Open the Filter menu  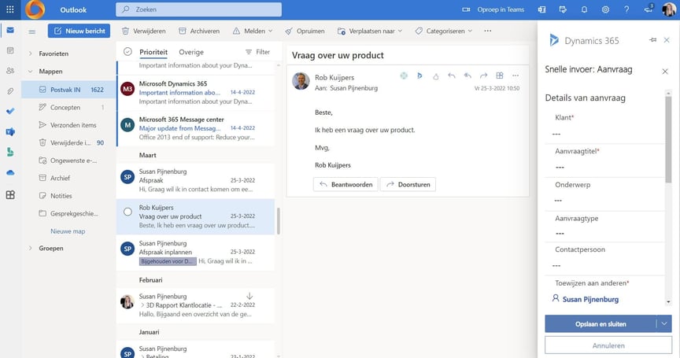pos(257,52)
